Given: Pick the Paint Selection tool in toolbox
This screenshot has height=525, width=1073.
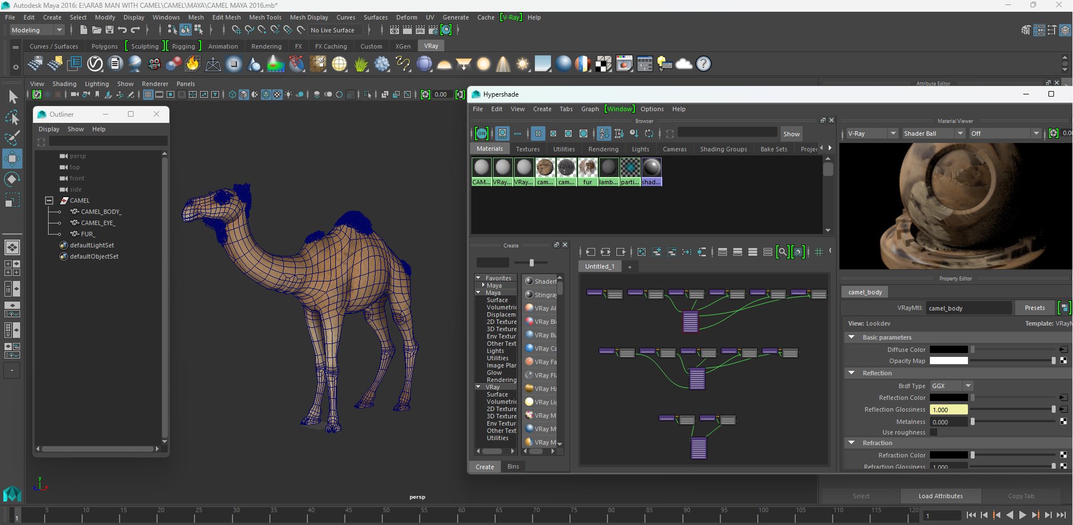Looking at the screenshot, I should [12, 138].
